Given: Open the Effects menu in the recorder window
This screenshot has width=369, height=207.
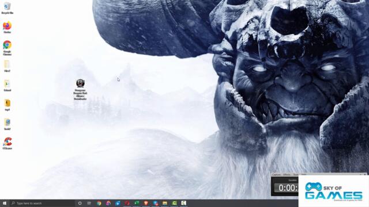Looking at the screenshot, I should click(287, 175).
